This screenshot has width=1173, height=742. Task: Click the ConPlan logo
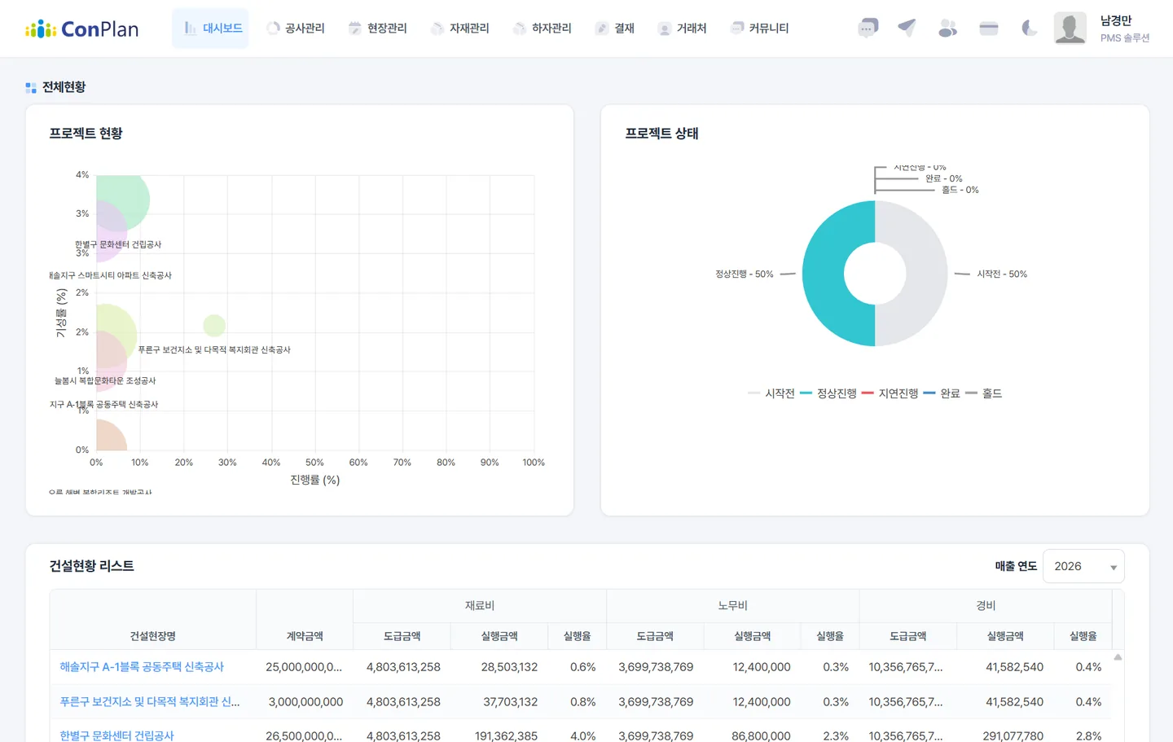pyautogui.click(x=81, y=29)
